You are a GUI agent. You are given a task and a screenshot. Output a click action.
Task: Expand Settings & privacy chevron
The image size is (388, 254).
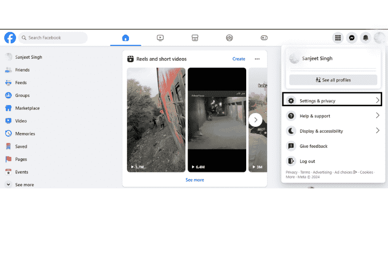[x=377, y=100]
